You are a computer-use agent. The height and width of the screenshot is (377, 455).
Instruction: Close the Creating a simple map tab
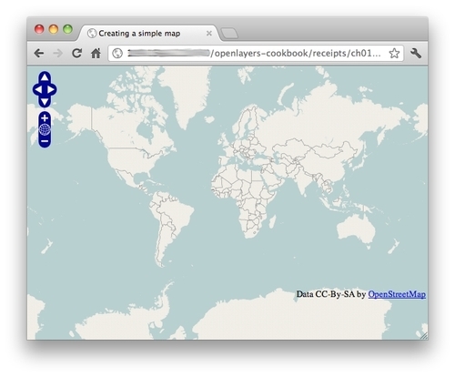pos(209,34)
